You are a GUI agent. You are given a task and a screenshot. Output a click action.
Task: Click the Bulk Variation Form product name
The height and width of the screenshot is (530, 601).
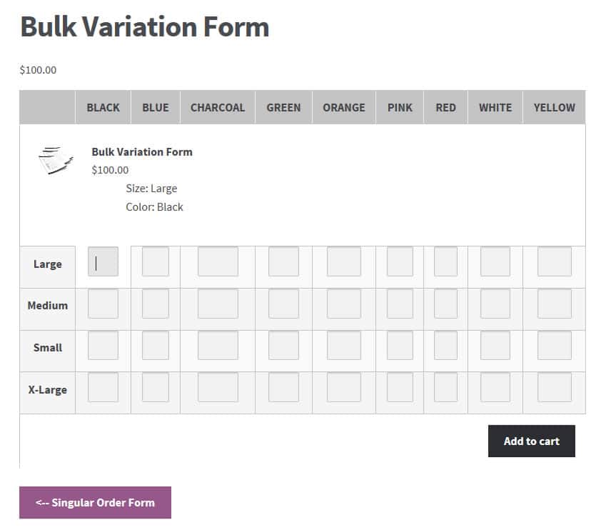[142, 151]
